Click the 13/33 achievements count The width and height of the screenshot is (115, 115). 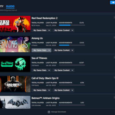(82, 43)
